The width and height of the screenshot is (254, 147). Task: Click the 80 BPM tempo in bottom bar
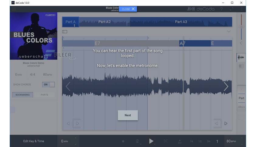click(x=231, y=141)
